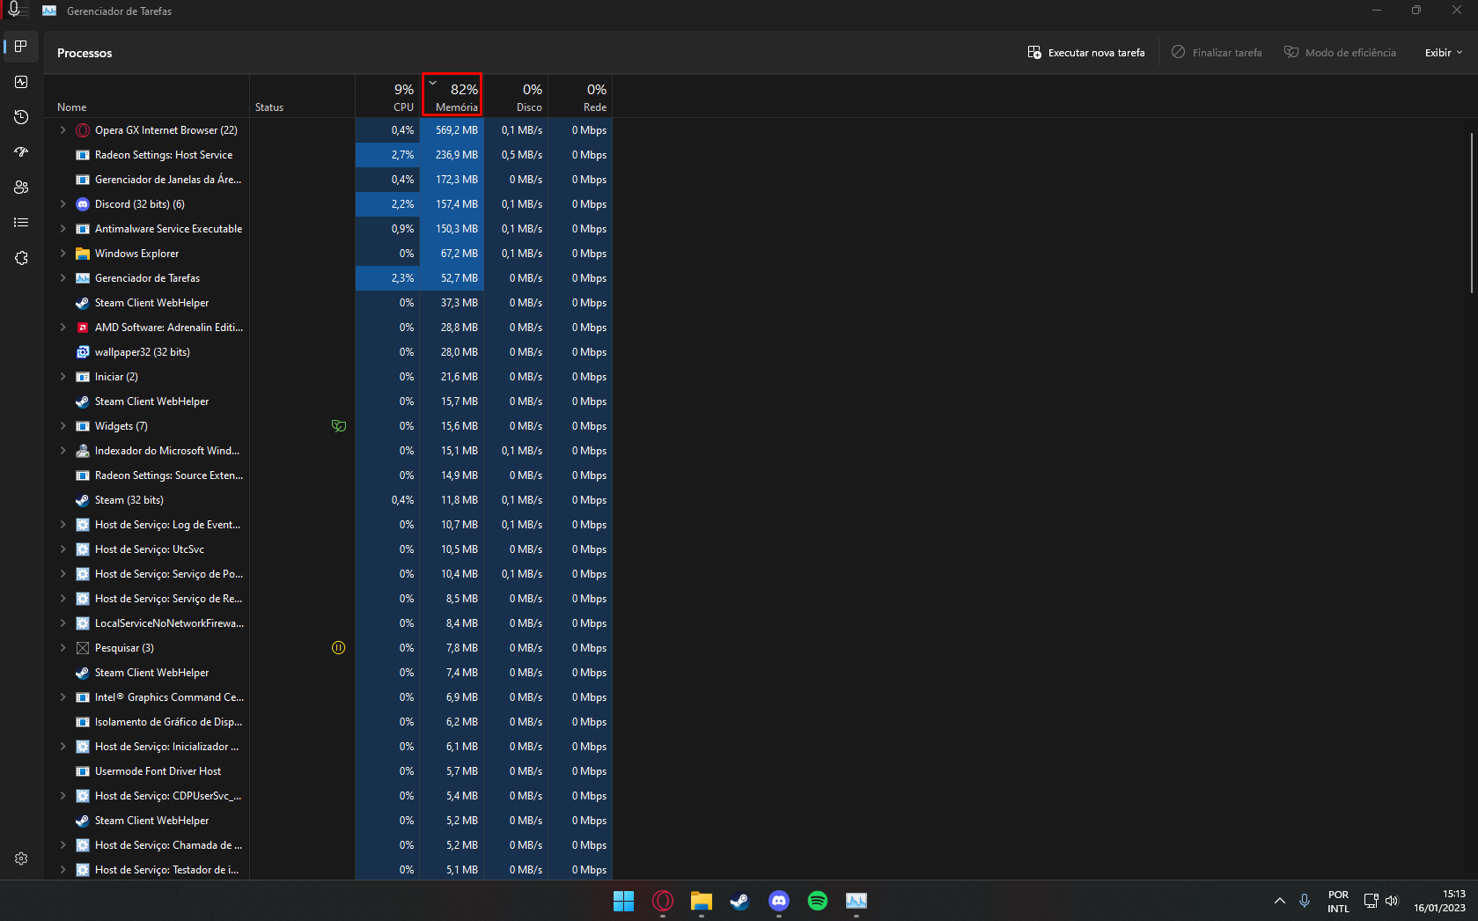Viewport: 1478px width, 921px height.
Task: Click Finalizar tarefa button
Action: point(1217,53)
